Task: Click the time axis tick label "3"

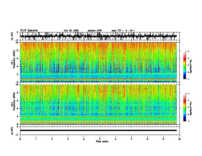Action: coord(68,139)
